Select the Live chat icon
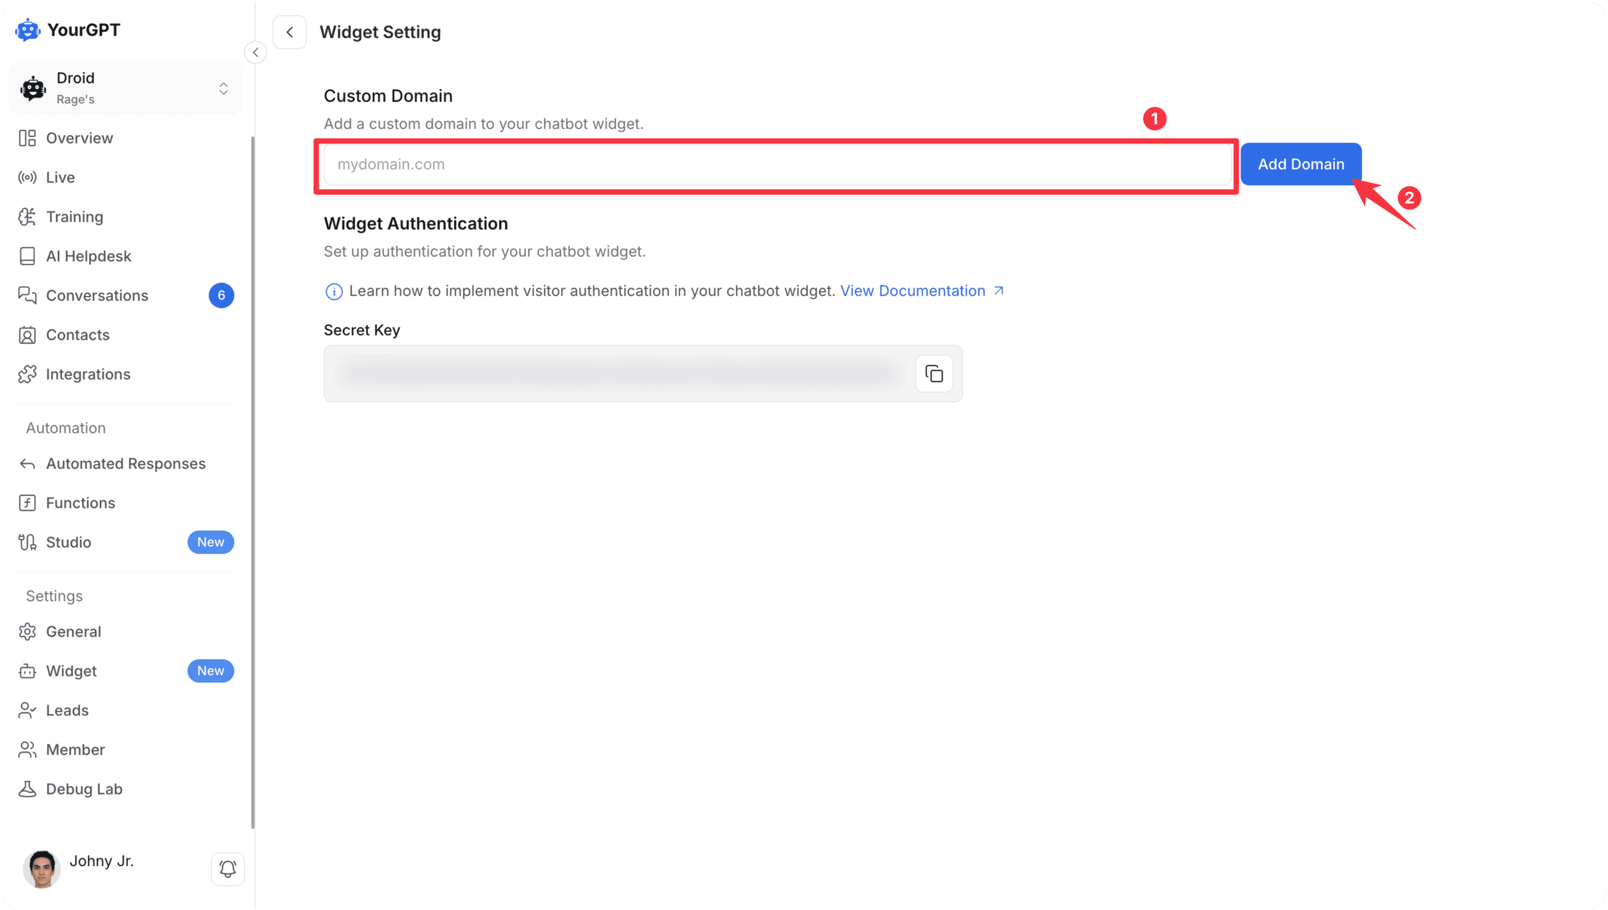The image size is (1608, 910). [x=27, y=177]
